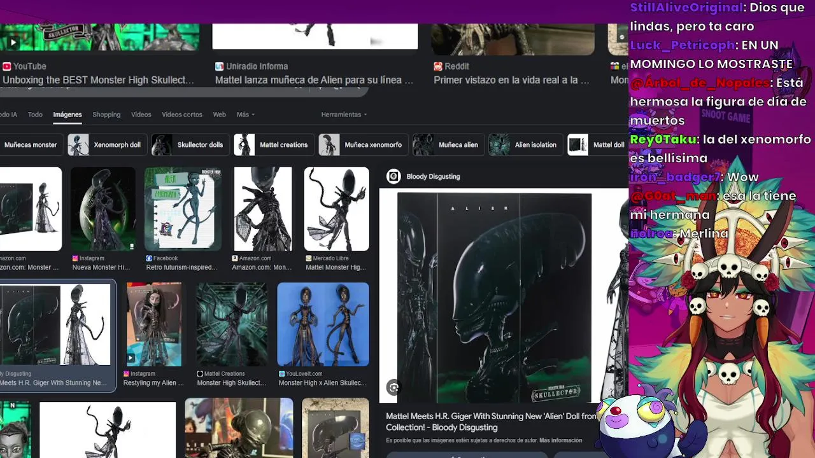The width and height of the screenshot is (815, 458).
Task: Click the YouTube favicon icon
Action: (6, 66)
